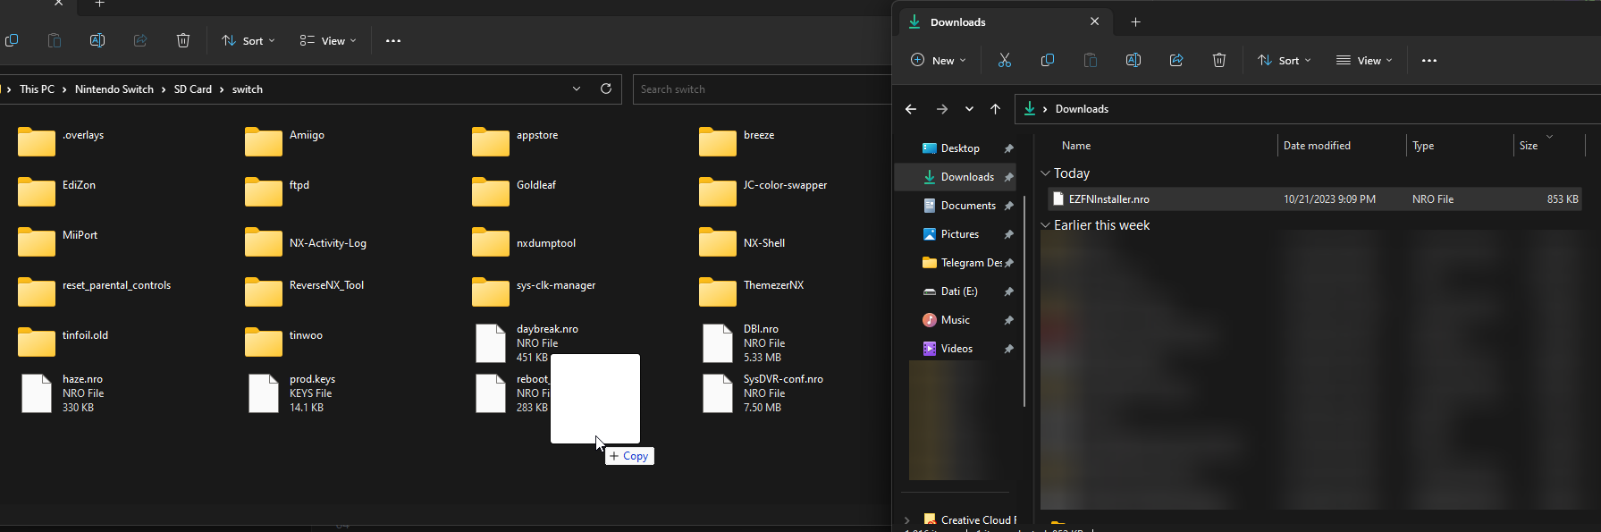Open New dropdown in Downloads window
1601x532 pixels.
pos(938,60)
